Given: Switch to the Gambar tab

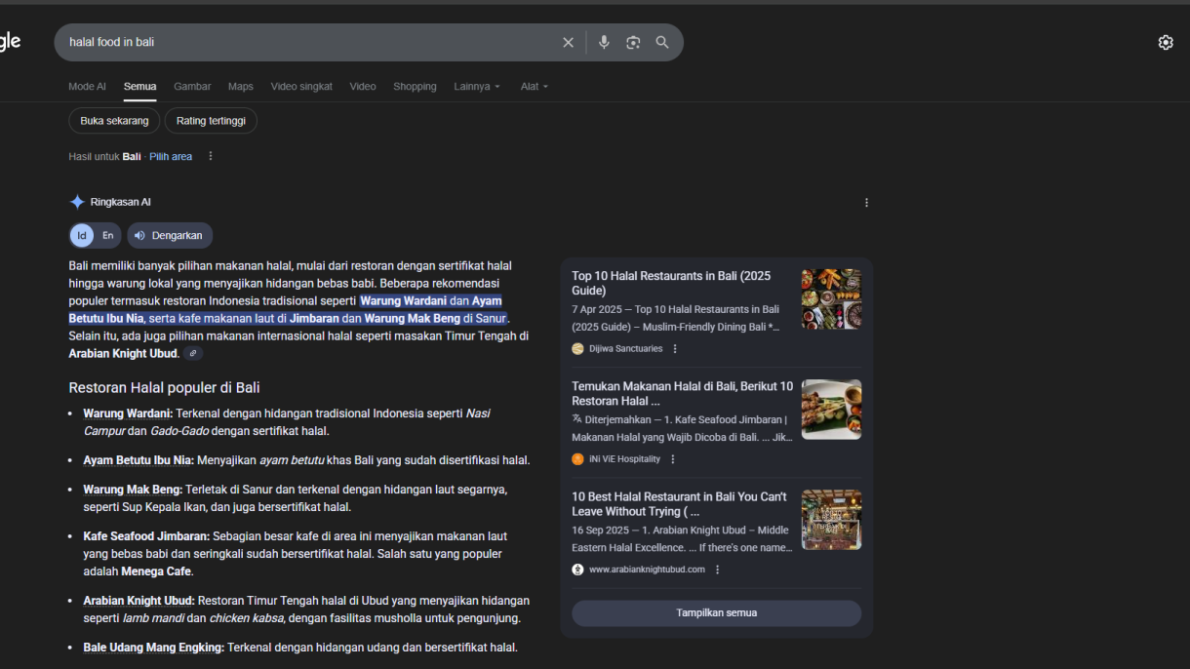Looking at the screenshot, I should click(192, 87).
